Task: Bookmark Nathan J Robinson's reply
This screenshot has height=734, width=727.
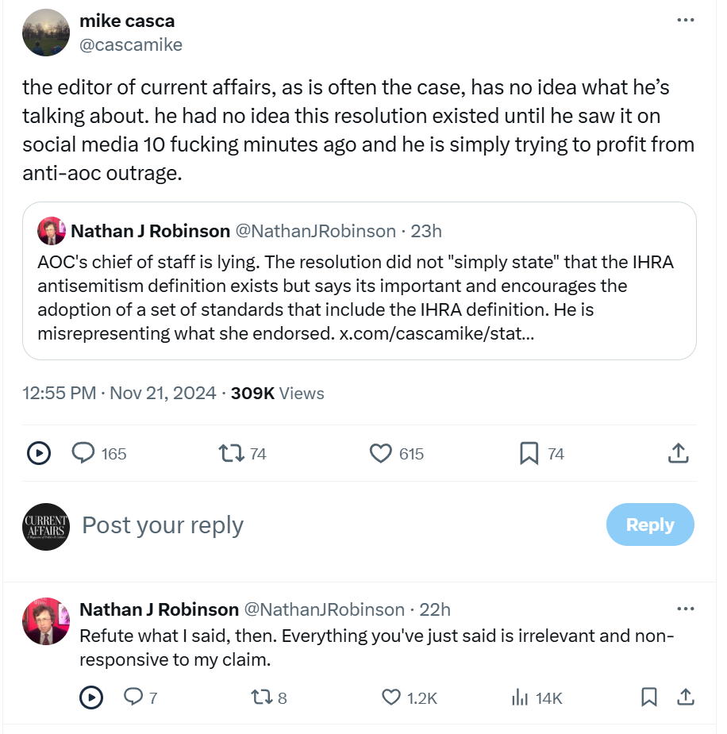Action: click(x=648, y=697)
